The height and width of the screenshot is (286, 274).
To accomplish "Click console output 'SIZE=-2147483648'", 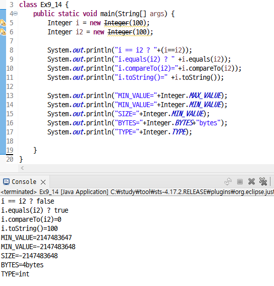I will click(29, 256).
